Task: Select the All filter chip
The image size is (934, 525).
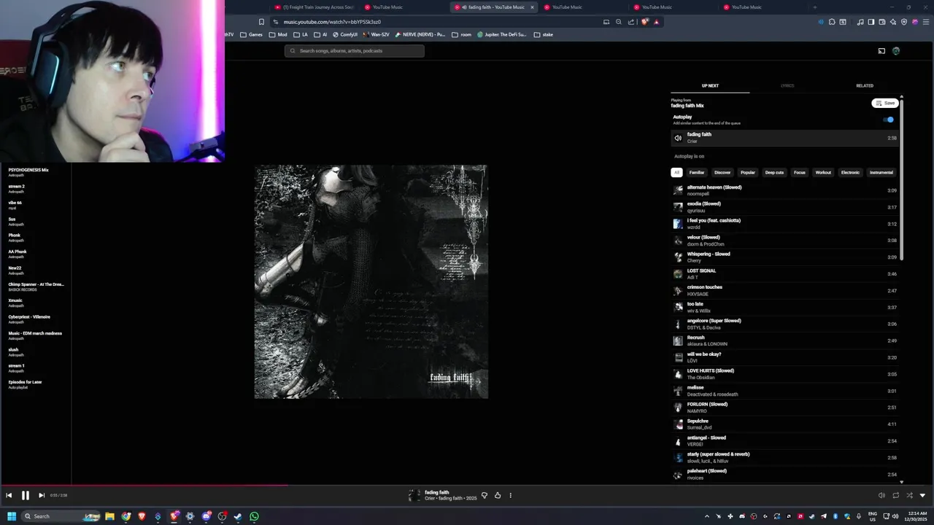Action: pyautogui.click(x=677, y=173)
